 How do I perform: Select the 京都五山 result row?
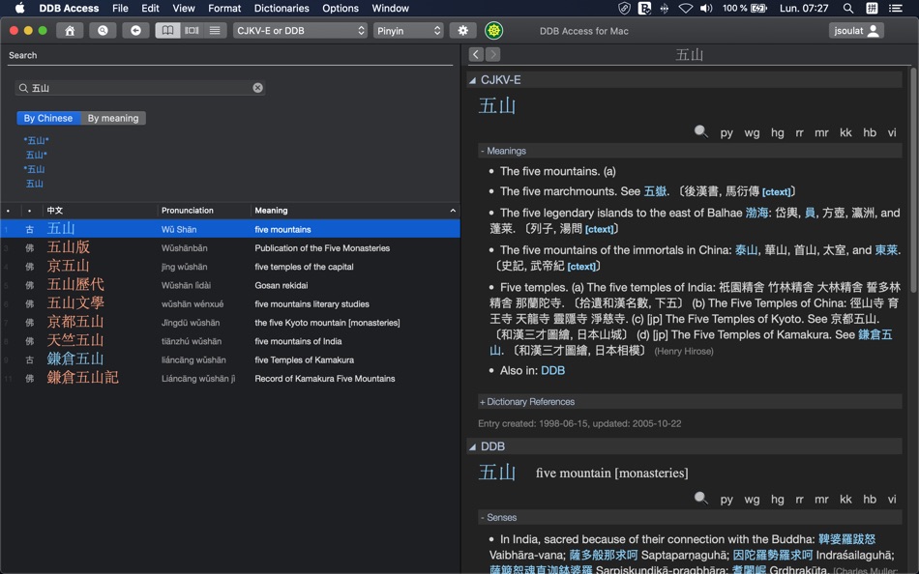(x=230, y=323)
